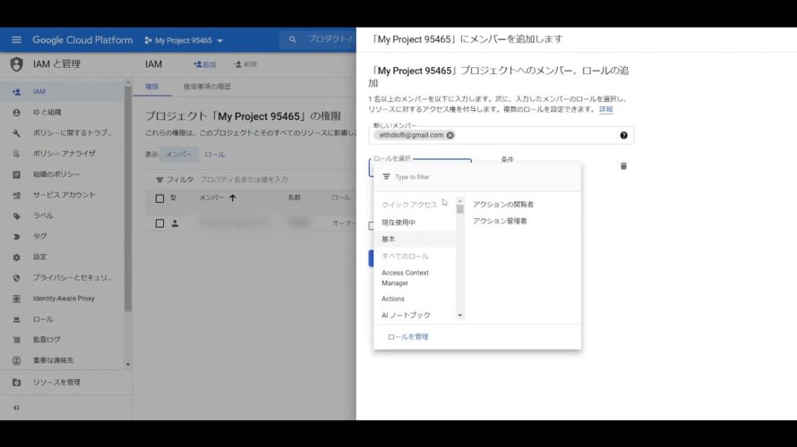Click the 重要な連絡先 icon

pyautogui.click(x=16, y=361)
